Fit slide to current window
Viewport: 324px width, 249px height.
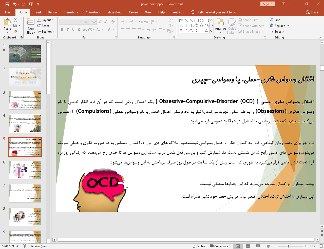point(321,246)
